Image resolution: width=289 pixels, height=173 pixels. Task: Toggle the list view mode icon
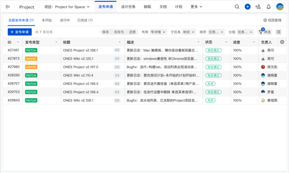coord(278,32)
